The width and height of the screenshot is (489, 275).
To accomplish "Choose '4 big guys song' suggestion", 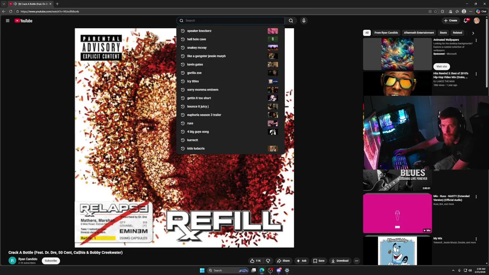I will [x=230, y=132].
